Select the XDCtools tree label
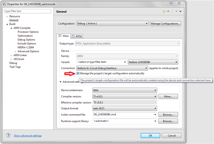Image resolution: width=214 pixels, height=144 pixels. (x=19, y=59)
